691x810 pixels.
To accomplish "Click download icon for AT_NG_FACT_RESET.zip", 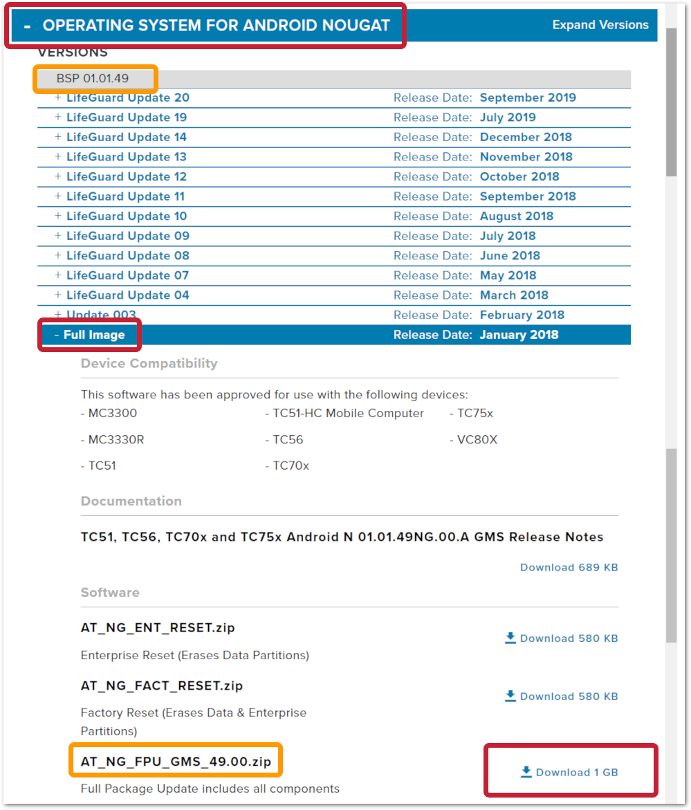I will pyautogui.click(x=510, y=695).
